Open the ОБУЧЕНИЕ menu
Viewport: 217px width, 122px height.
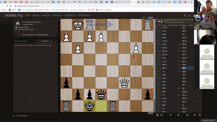(46, 16)
